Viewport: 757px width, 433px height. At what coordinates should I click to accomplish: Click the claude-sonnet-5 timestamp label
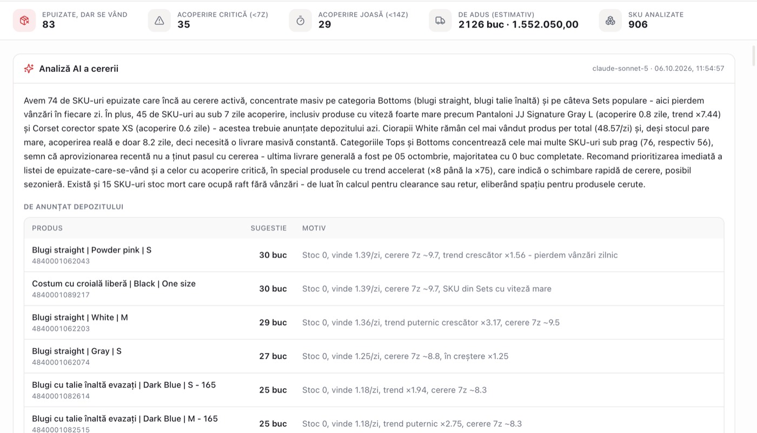pyautogui.click(x=658, y=69)
